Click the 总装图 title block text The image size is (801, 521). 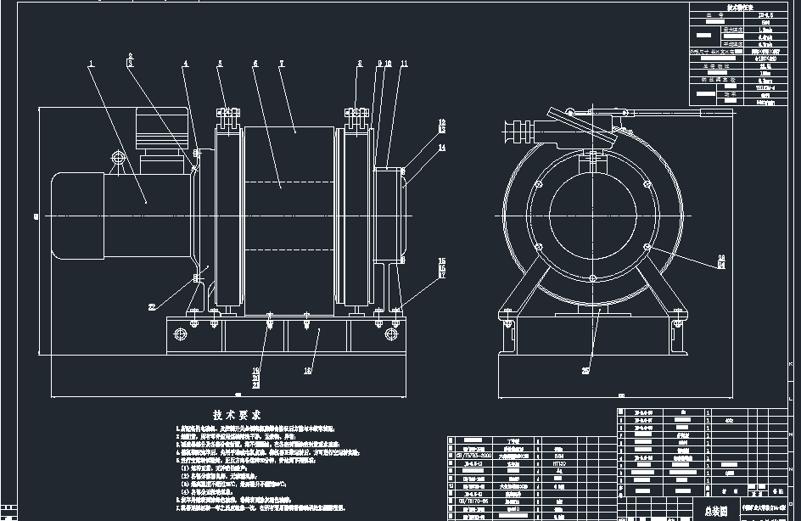pos(715,512)
